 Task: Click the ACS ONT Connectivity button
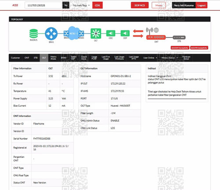tap(180, 48)
